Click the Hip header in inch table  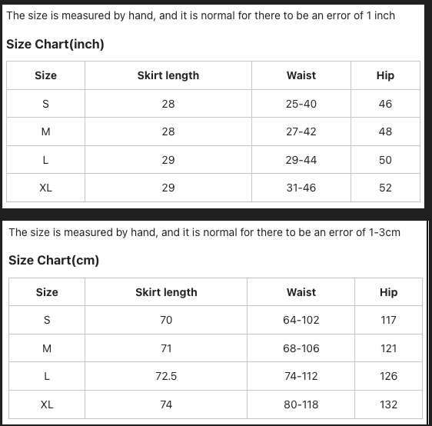[x=385, y=75]
